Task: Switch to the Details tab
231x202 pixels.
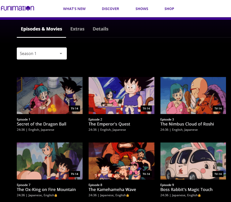Action: click(100, 29)
